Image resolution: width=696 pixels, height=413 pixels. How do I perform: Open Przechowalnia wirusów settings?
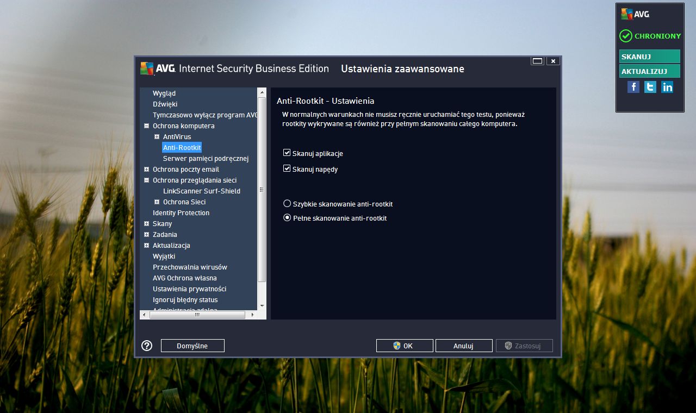point(190,267)
